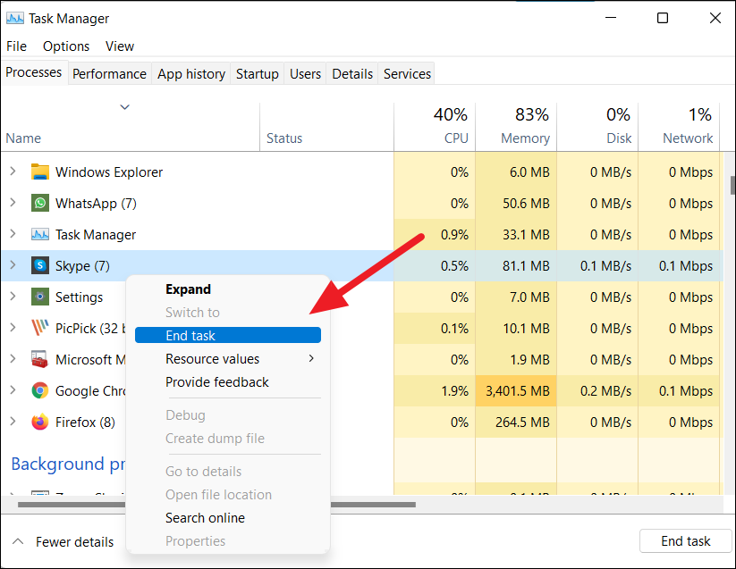Collapse view with Fewer details chevron

pyautogui.click(x=18, y=541)
